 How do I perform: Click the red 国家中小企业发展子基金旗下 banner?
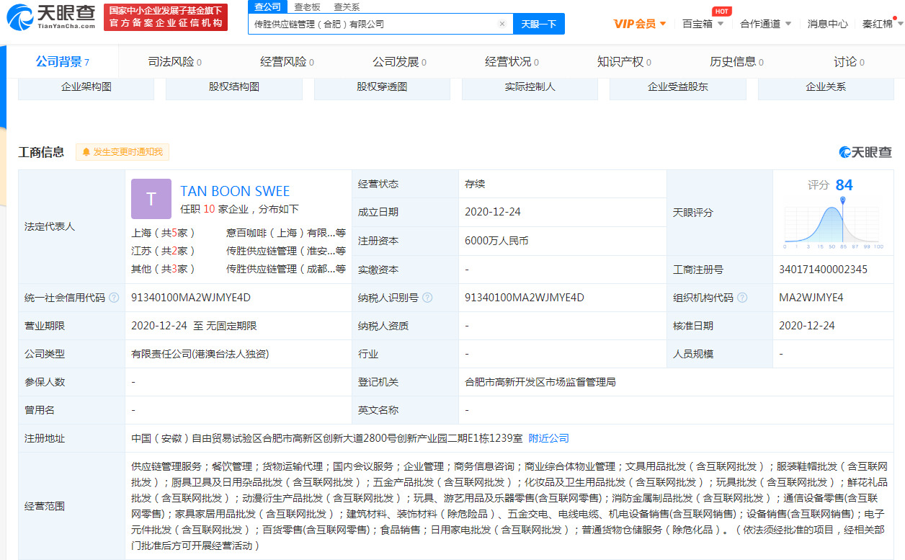tap(166, 17)
